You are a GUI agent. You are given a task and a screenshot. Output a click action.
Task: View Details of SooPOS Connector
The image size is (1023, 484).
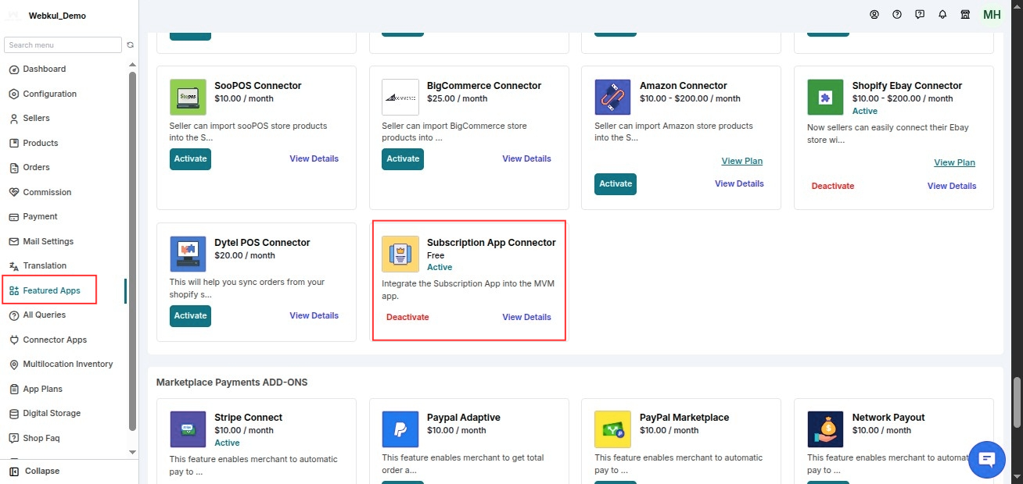coord(314,158)
